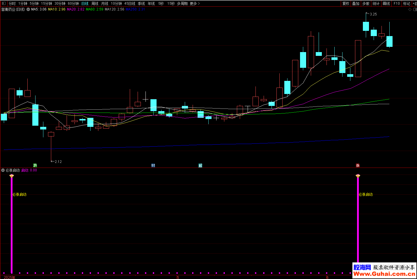Select the 5秒 period tab
The image size is (417, 279).
coord(161,3)
